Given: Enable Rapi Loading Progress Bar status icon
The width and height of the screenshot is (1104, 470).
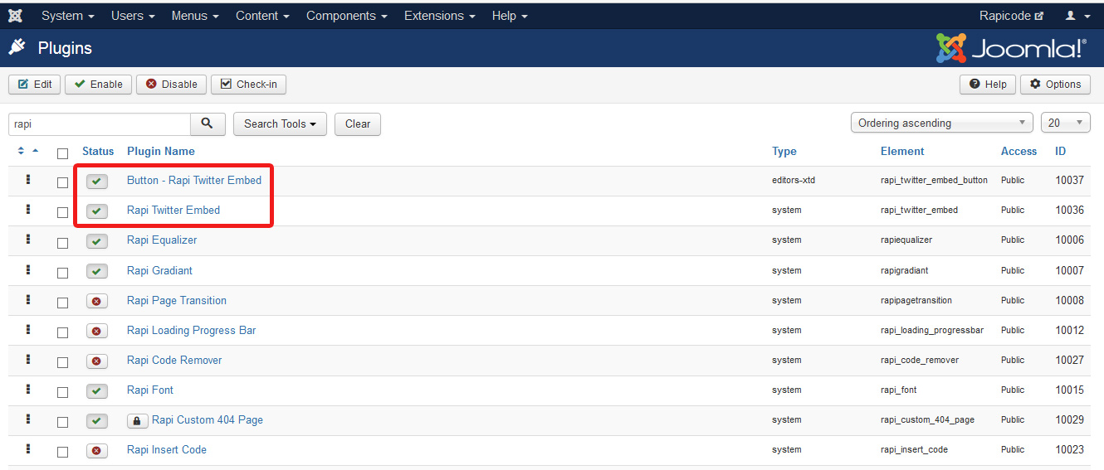Looking at the screenshot, I should coord(97,332).
